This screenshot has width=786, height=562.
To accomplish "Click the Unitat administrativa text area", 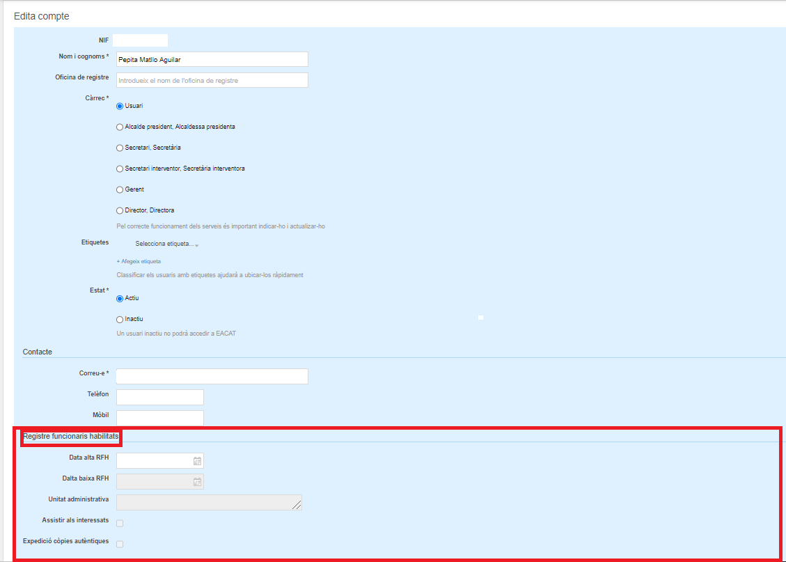I will pos(208,503).
